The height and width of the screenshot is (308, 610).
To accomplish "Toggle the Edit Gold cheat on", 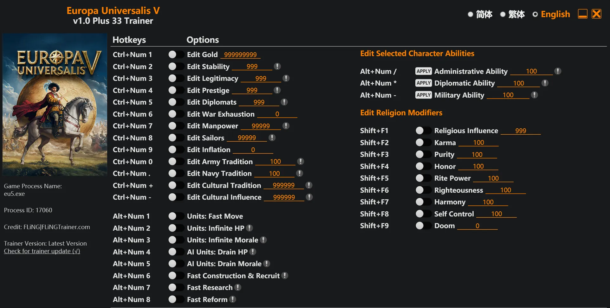I will (176, 55).
